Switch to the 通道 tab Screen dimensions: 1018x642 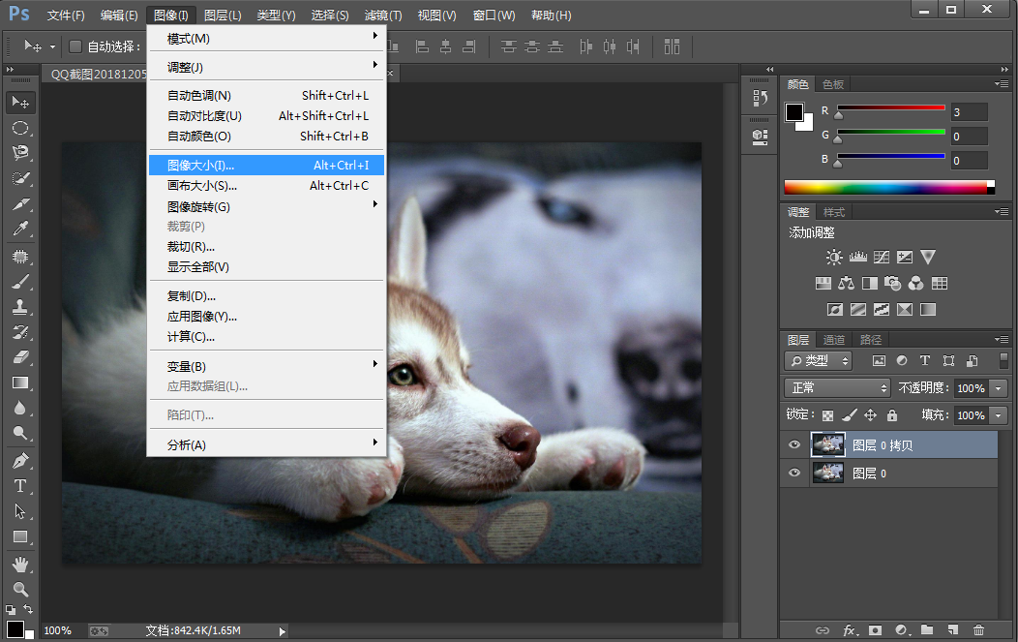(833, 340)
